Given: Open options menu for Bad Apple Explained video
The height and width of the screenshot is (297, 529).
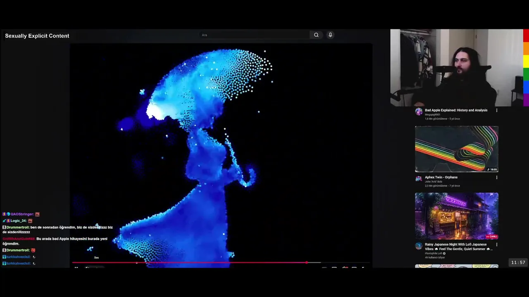Looking at the screenshot, I should (497, 111).
